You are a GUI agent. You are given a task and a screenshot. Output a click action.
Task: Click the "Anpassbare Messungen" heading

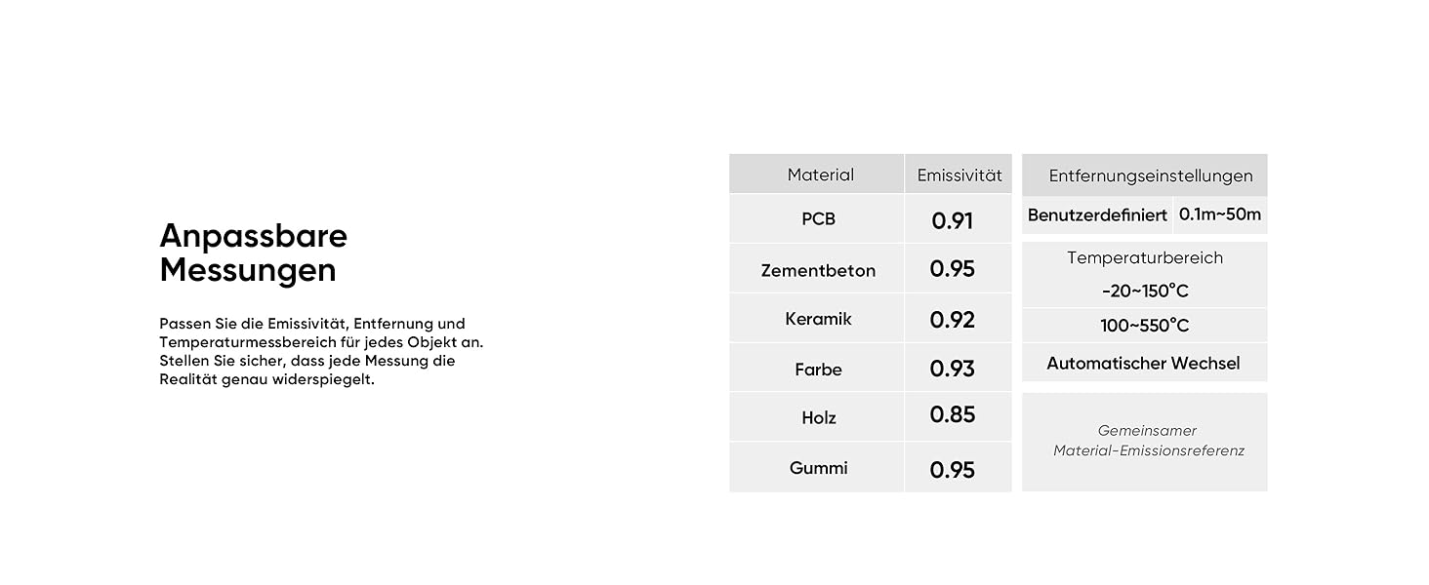coord(254,253)
